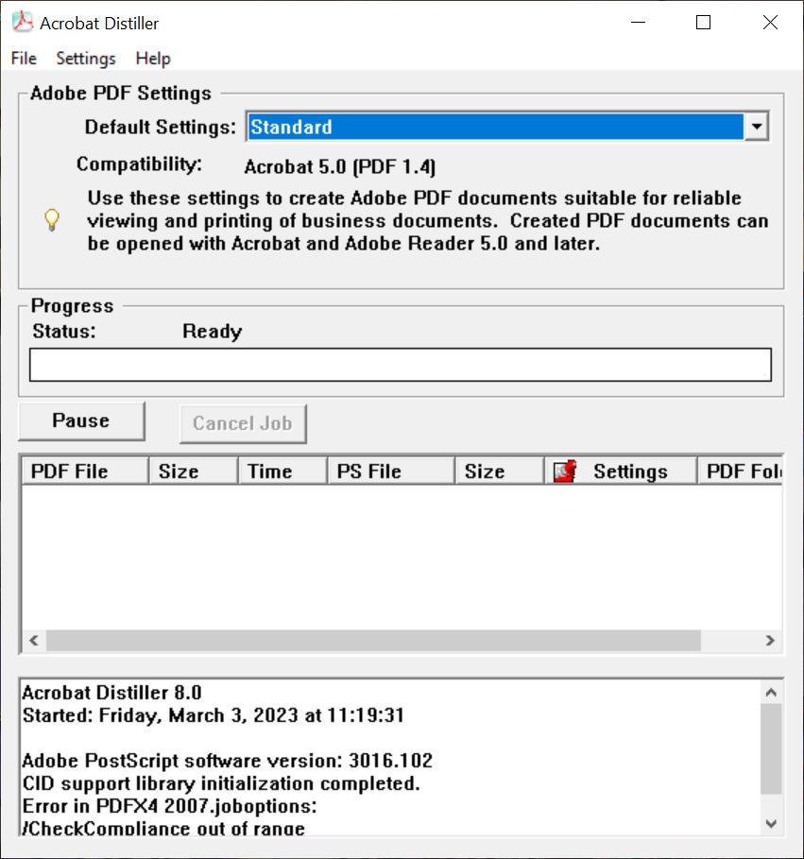Sort by the PDF File column header
804x859 pixels.
pyautogui.click(x=85, y=472)
